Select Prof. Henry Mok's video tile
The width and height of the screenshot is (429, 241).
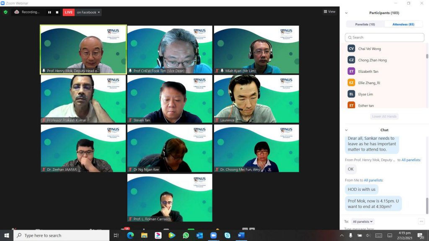83,49
